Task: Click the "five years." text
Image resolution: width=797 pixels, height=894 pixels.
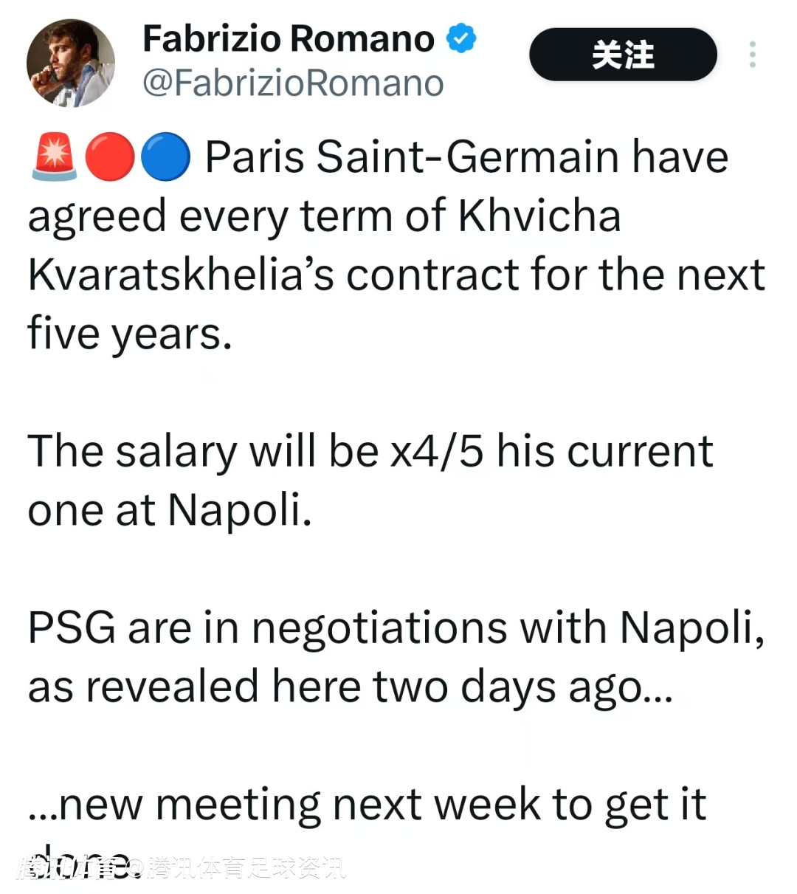Action: [130, 334]
